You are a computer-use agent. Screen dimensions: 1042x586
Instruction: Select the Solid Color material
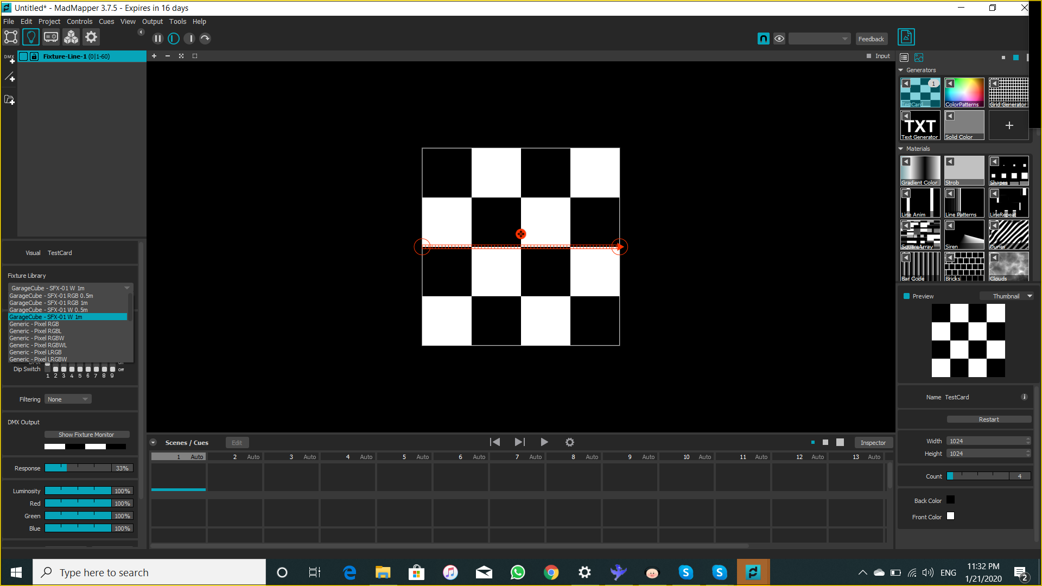(x=964, y=125)
